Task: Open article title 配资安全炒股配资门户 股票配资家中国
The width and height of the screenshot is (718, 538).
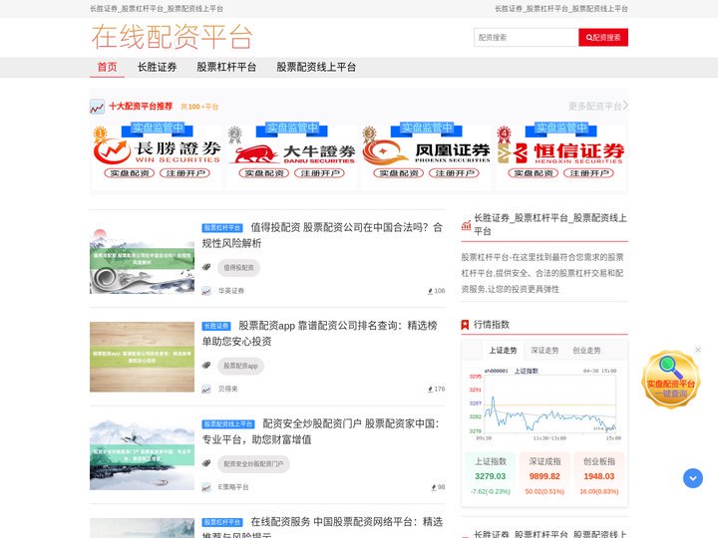Action: click(x=320, y=431)
